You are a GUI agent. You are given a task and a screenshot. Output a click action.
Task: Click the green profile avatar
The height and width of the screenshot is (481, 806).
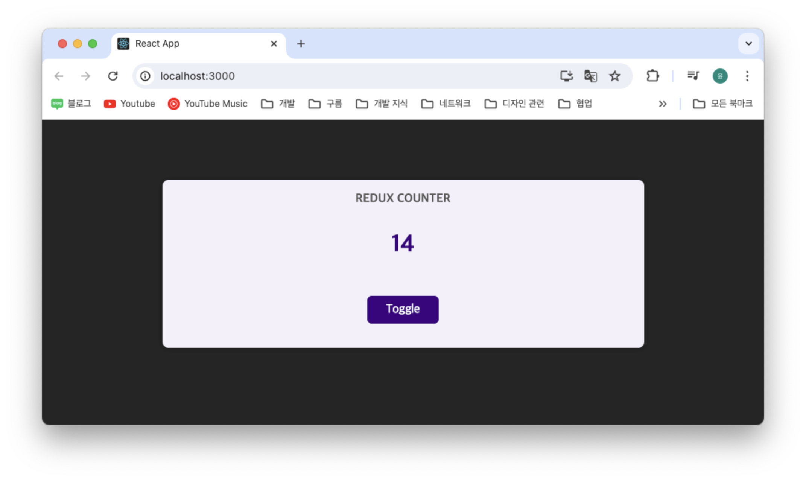pos(720,76)
